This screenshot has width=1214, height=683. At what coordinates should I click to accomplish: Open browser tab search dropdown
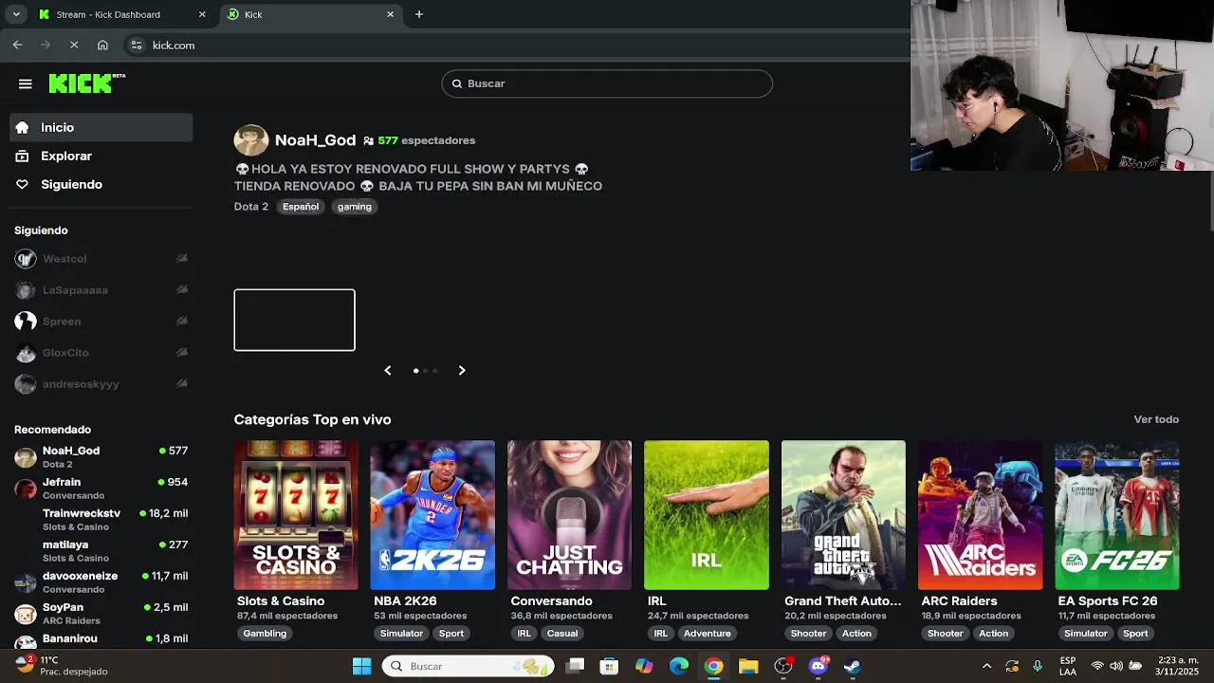pyautogui.click(x=16, y=14)
